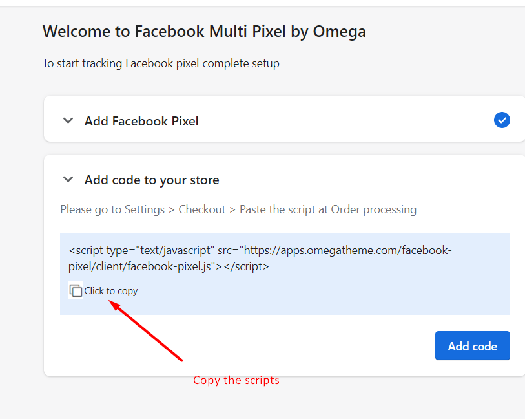This screenshot has height=419, width=525.
Task: Click the 'Click to copy' label
Action: (x=111, y=290)
